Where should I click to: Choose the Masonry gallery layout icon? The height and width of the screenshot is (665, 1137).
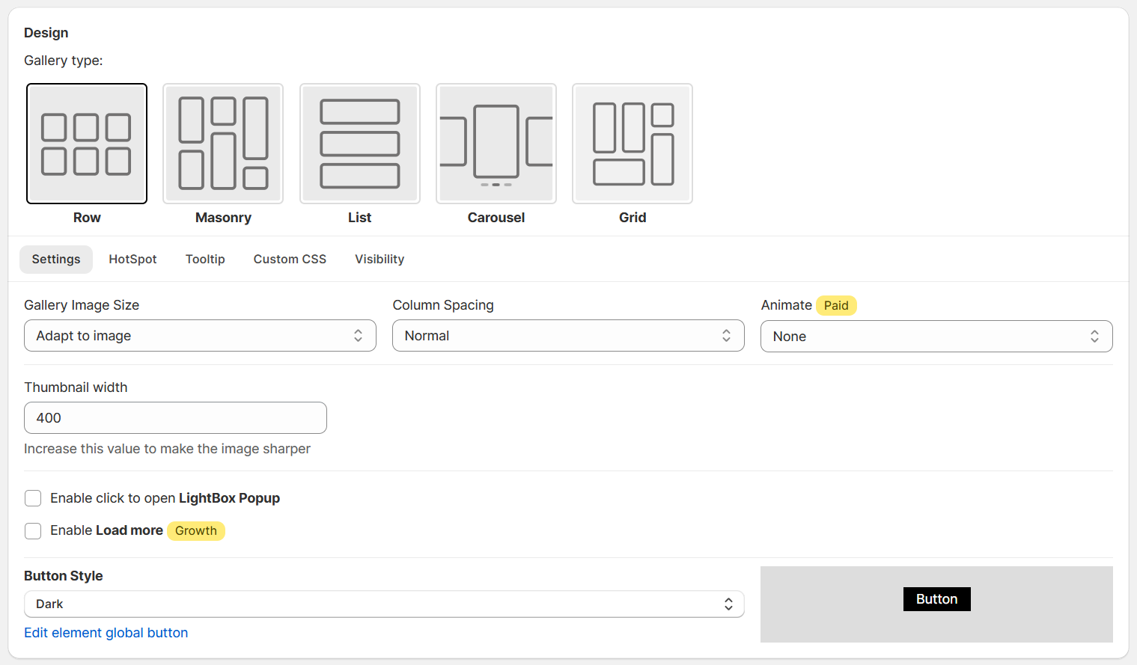coord(223,144)
